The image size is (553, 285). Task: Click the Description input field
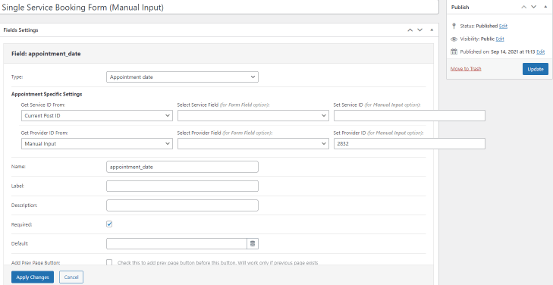click(x=182, y=205)
